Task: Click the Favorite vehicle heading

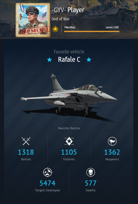Action: 69,52
